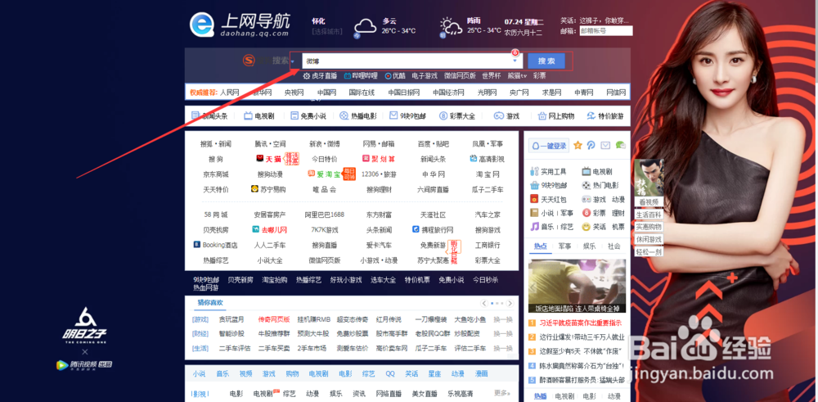The width and height of the screenshot is (818, 402).
Task: Click [选择城市] to change city
Action: point(327,31)
